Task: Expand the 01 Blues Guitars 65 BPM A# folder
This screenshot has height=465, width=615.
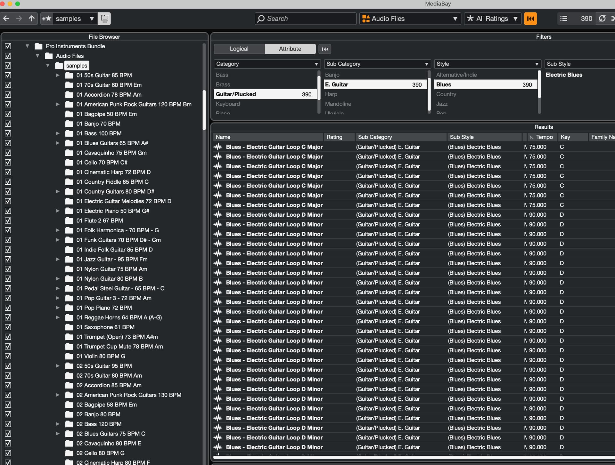Action: pyautogui.click(x=58, y=143)
